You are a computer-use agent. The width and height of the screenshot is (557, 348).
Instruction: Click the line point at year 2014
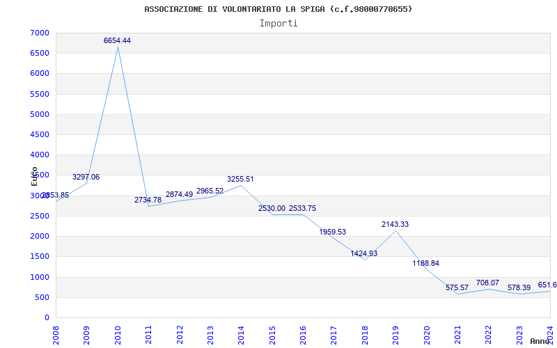coord(241,185)
